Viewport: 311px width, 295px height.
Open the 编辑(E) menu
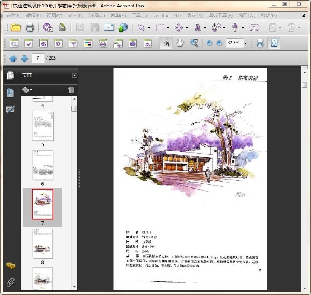pos(33,15)
